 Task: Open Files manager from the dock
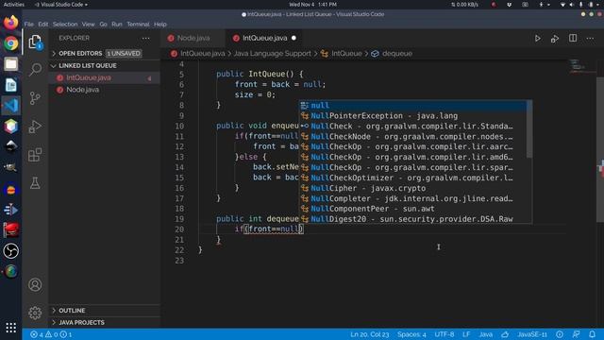10,63
